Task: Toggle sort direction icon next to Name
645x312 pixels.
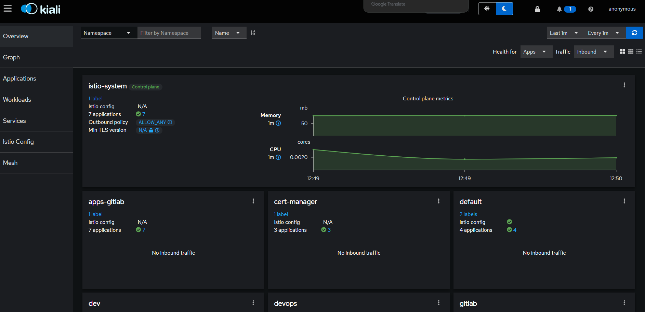Action: coord(253,33)
